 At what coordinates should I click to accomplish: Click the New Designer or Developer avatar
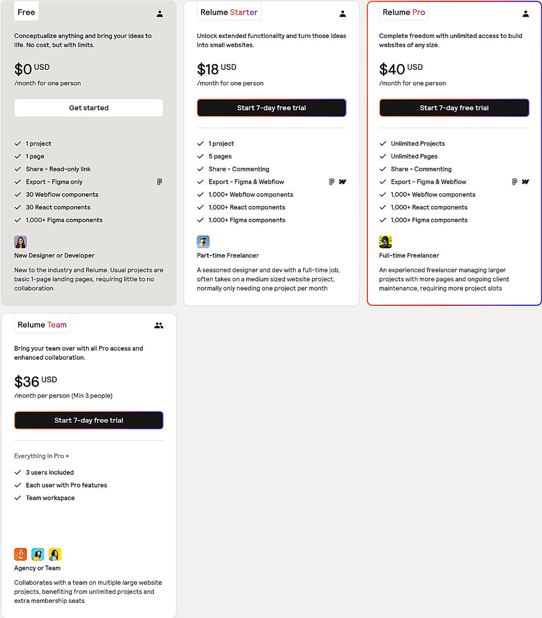pyautogui.click(x=21, y=242)
